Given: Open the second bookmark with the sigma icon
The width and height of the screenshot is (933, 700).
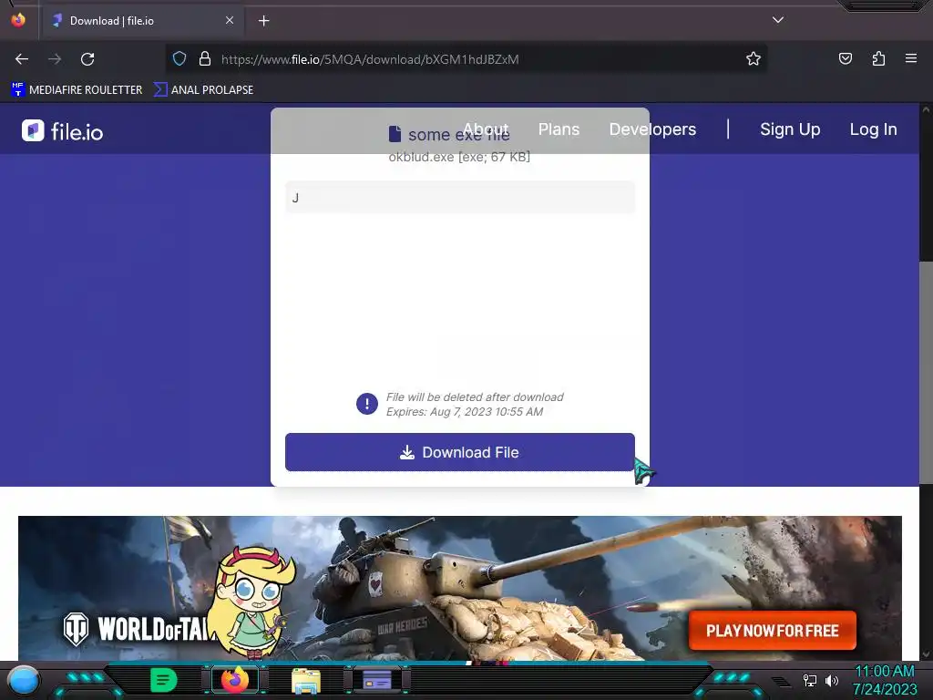Looking at the screenshot, I should pos(203,90).
